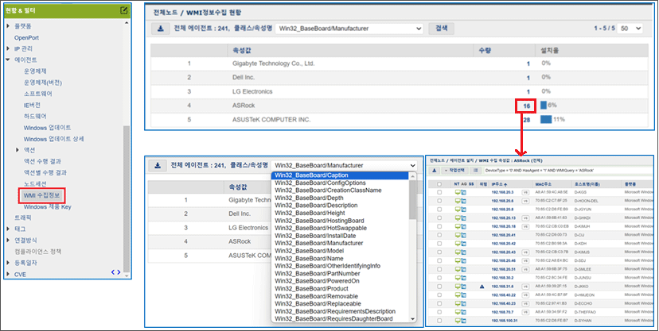Click the download icon in the ASRock node list
659x331 pixels.
[x=435, y=171]
